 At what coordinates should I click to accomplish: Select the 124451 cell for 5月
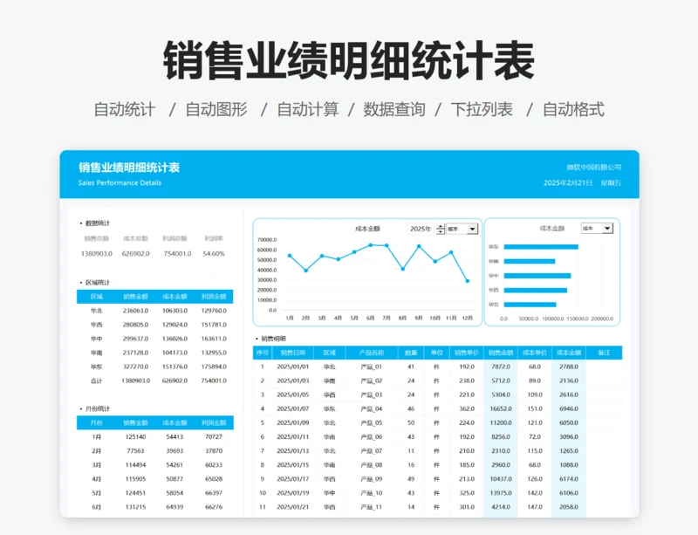[136, 493]
